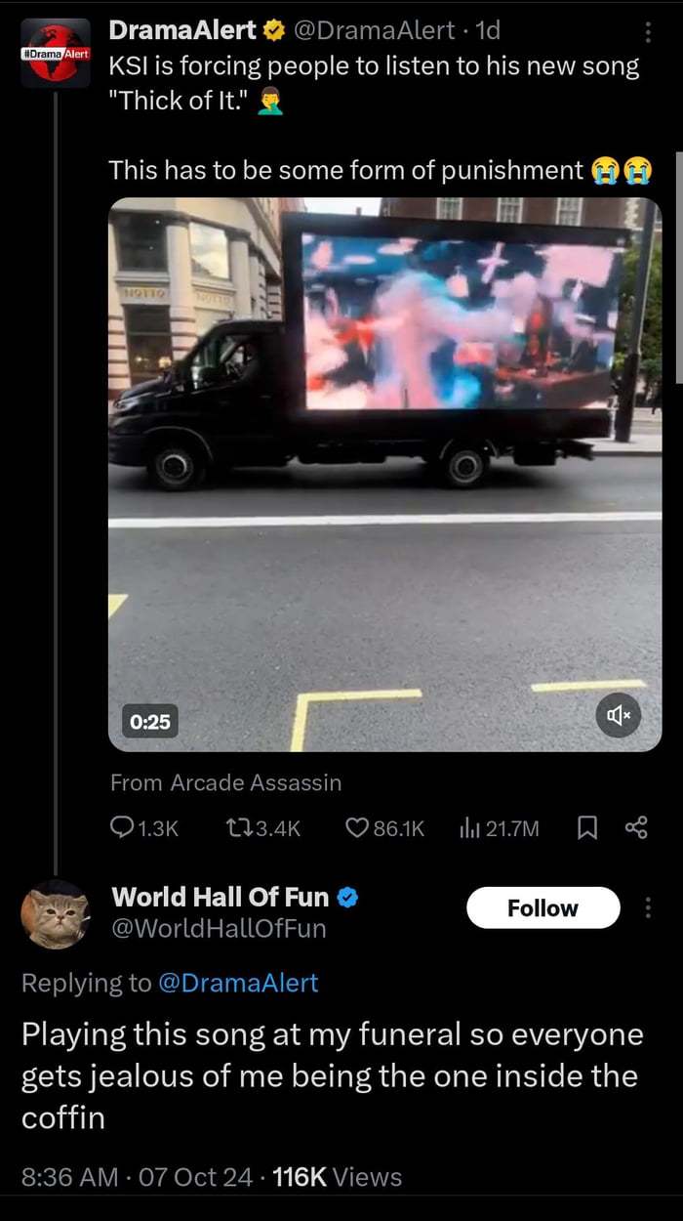Bookmark the DramaAlert tweet
Viewport: 683px width, 1221px height.
pos(587,828)
